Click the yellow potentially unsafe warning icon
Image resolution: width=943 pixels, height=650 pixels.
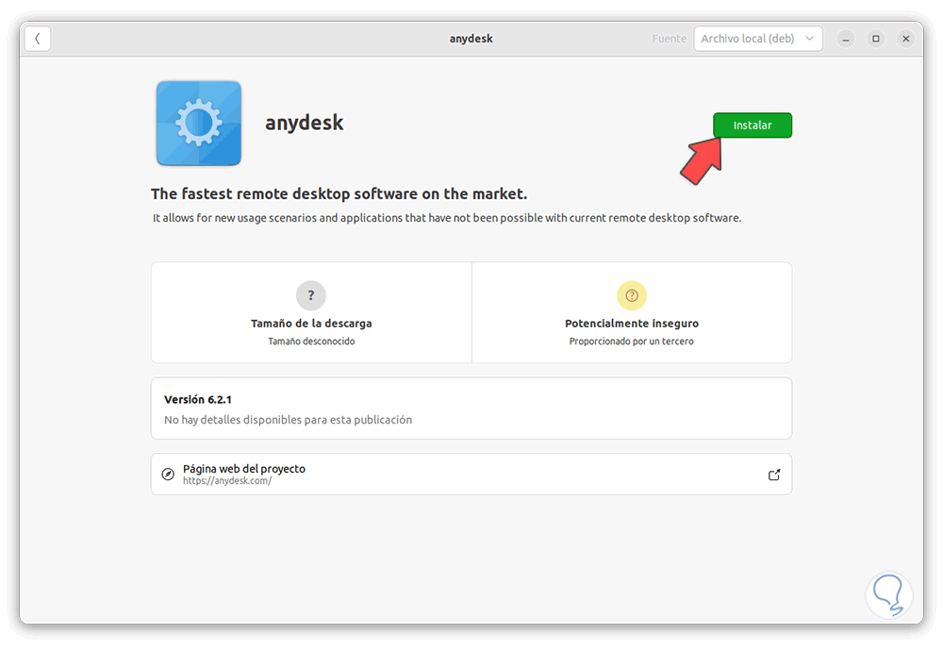click(632, 295)
